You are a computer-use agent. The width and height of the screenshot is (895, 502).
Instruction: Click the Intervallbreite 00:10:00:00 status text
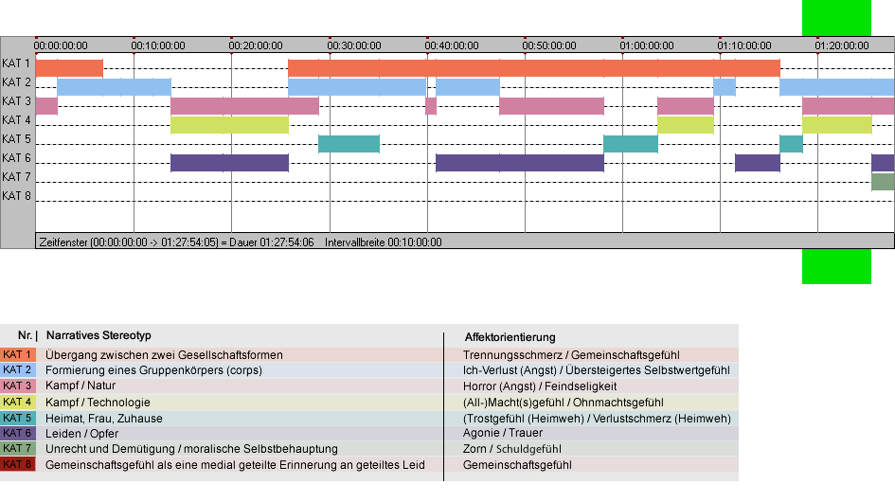(383, 242)
